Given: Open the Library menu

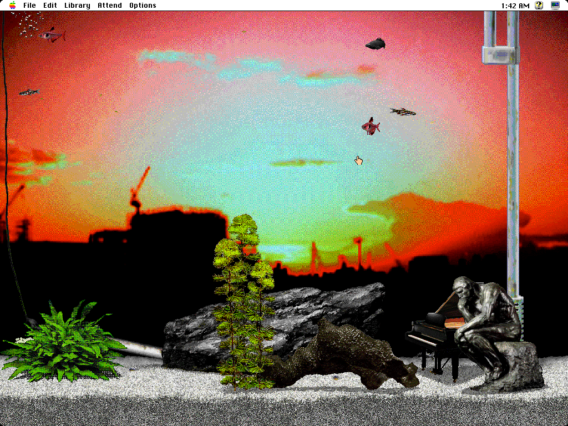Looking at the screenshot, I should [77, 6].
